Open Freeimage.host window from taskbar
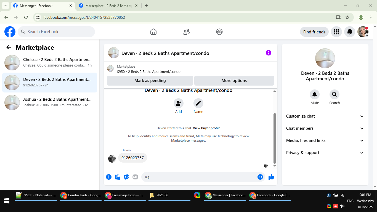 pos(125,195)
